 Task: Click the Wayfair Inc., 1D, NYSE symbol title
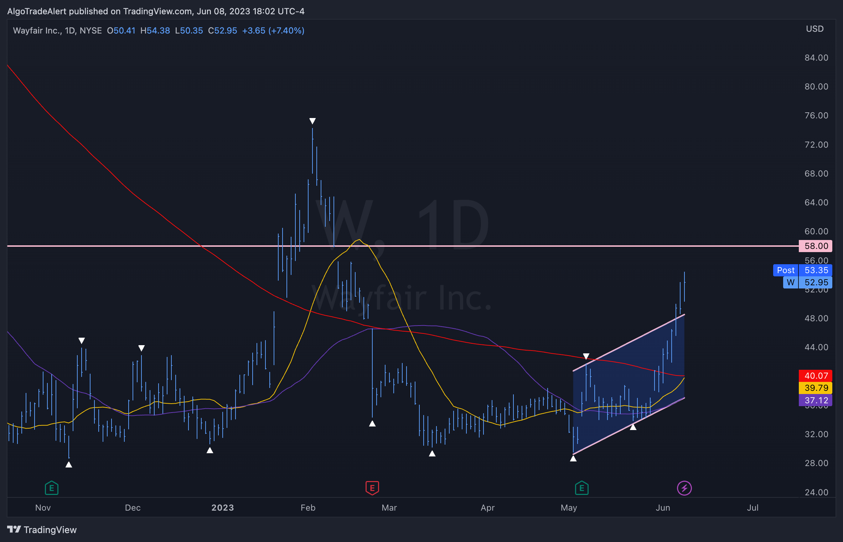(57, 31)
